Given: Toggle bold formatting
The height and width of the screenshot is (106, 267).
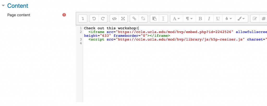Looking at the screenshot, I should (x=200, y=19).
